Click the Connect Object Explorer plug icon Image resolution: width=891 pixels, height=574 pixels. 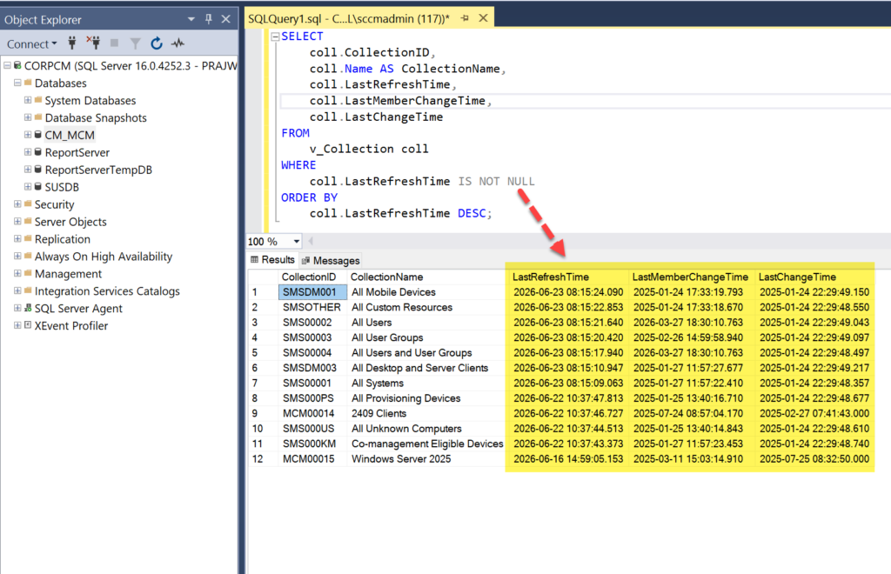tap(72, 43)
